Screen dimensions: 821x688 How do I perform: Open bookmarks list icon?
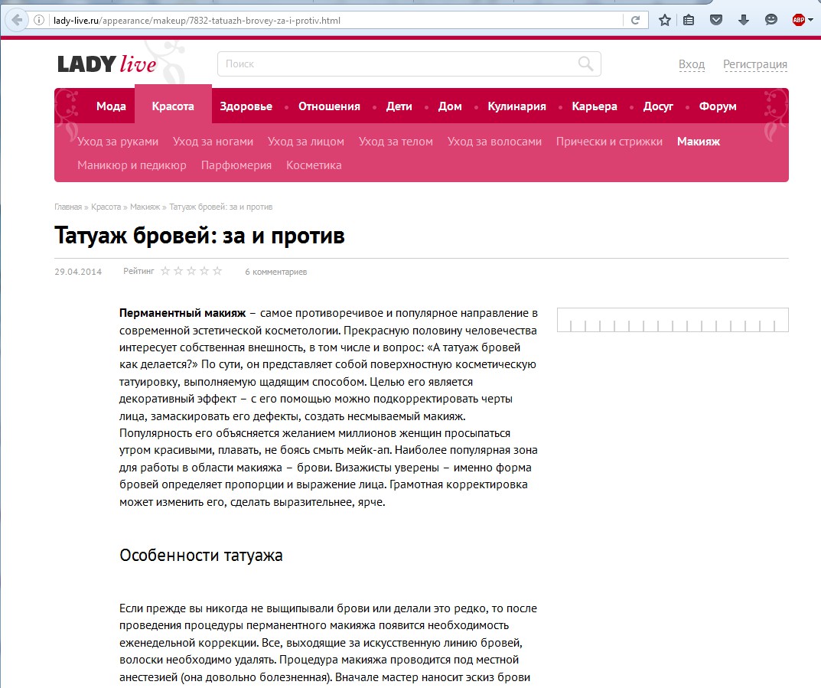pyautogui.click(x=689, y=21)
